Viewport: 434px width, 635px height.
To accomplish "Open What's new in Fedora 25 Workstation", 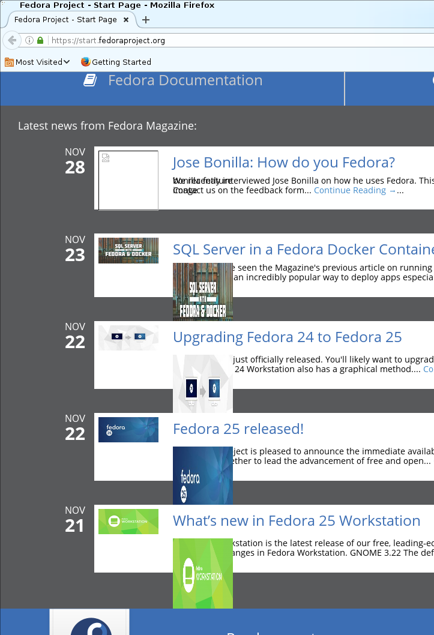I will coord(297,521).
